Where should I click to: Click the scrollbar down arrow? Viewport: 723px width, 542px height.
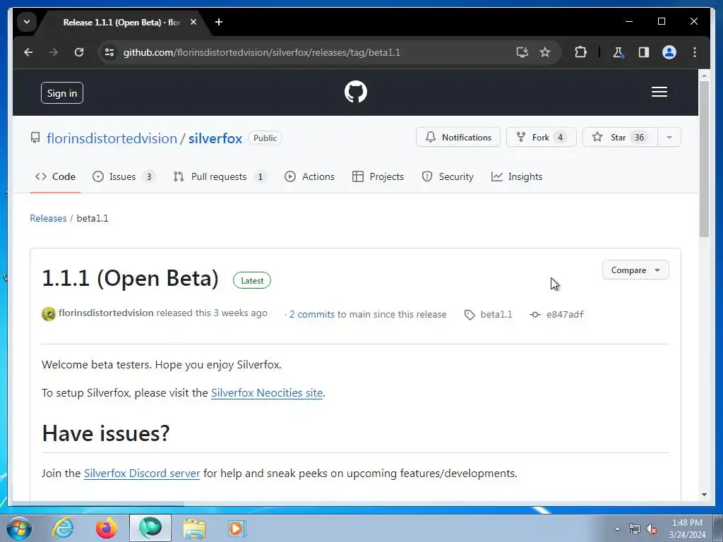(704, 495)
